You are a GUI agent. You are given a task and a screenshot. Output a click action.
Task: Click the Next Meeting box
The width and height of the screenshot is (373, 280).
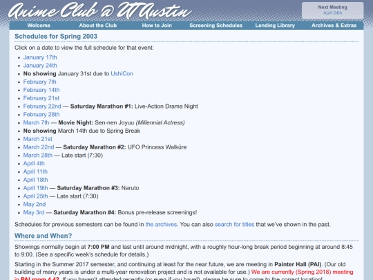[332, 10]
